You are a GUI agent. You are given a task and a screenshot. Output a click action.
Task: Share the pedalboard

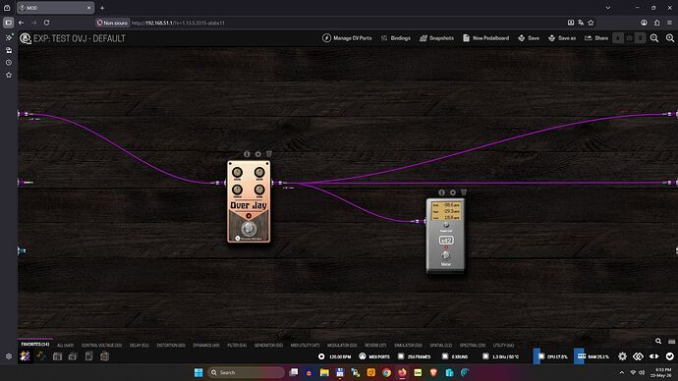pos(596,38)
